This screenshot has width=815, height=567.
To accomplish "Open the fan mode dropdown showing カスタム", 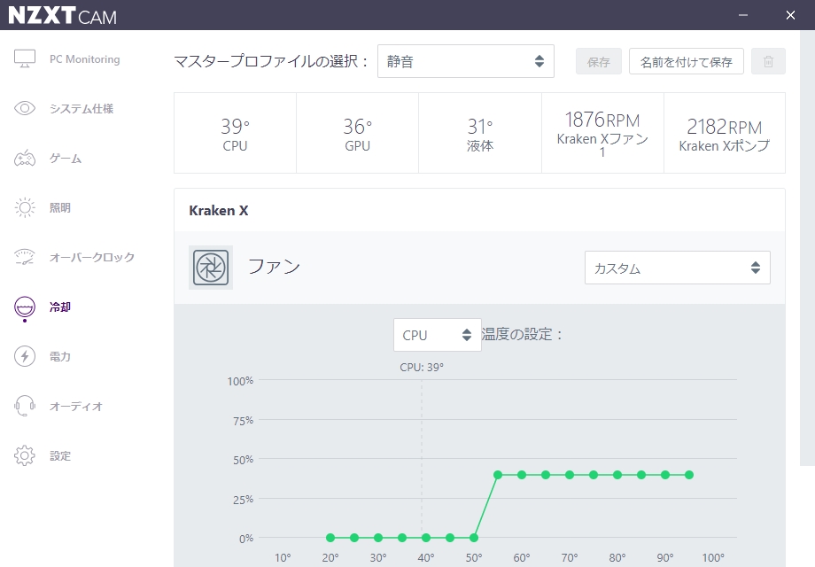I will [x=678, y=268].
